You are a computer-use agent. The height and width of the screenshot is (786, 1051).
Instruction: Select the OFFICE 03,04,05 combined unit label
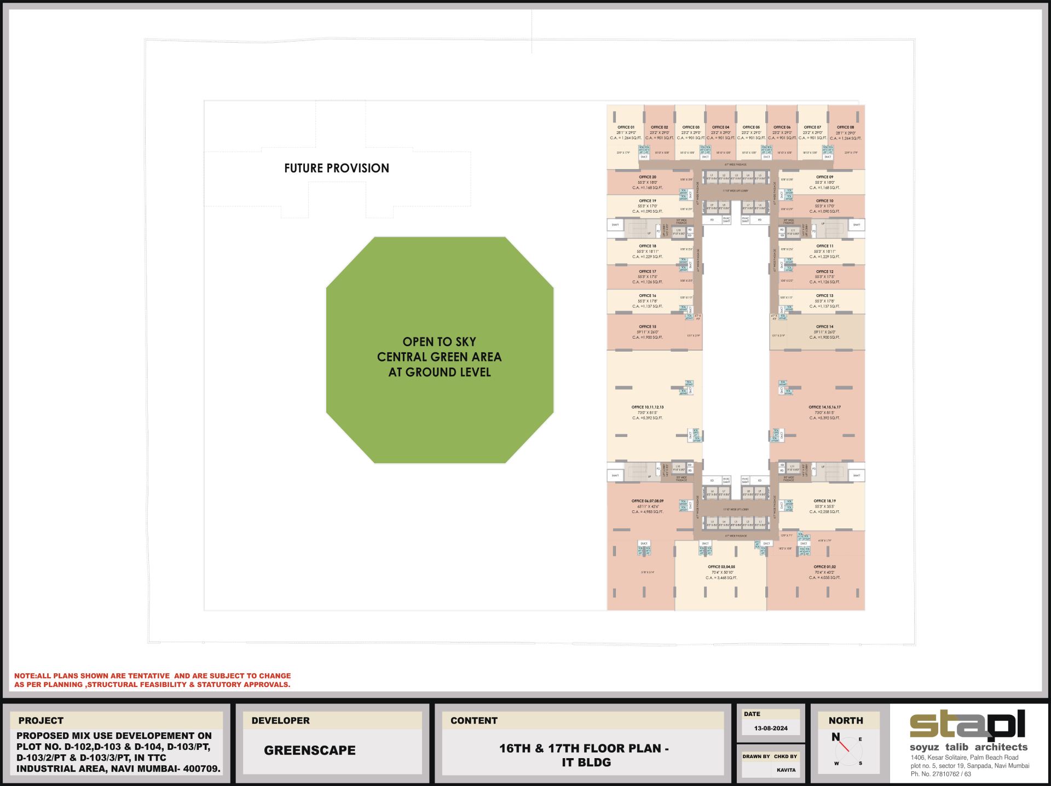721,567
